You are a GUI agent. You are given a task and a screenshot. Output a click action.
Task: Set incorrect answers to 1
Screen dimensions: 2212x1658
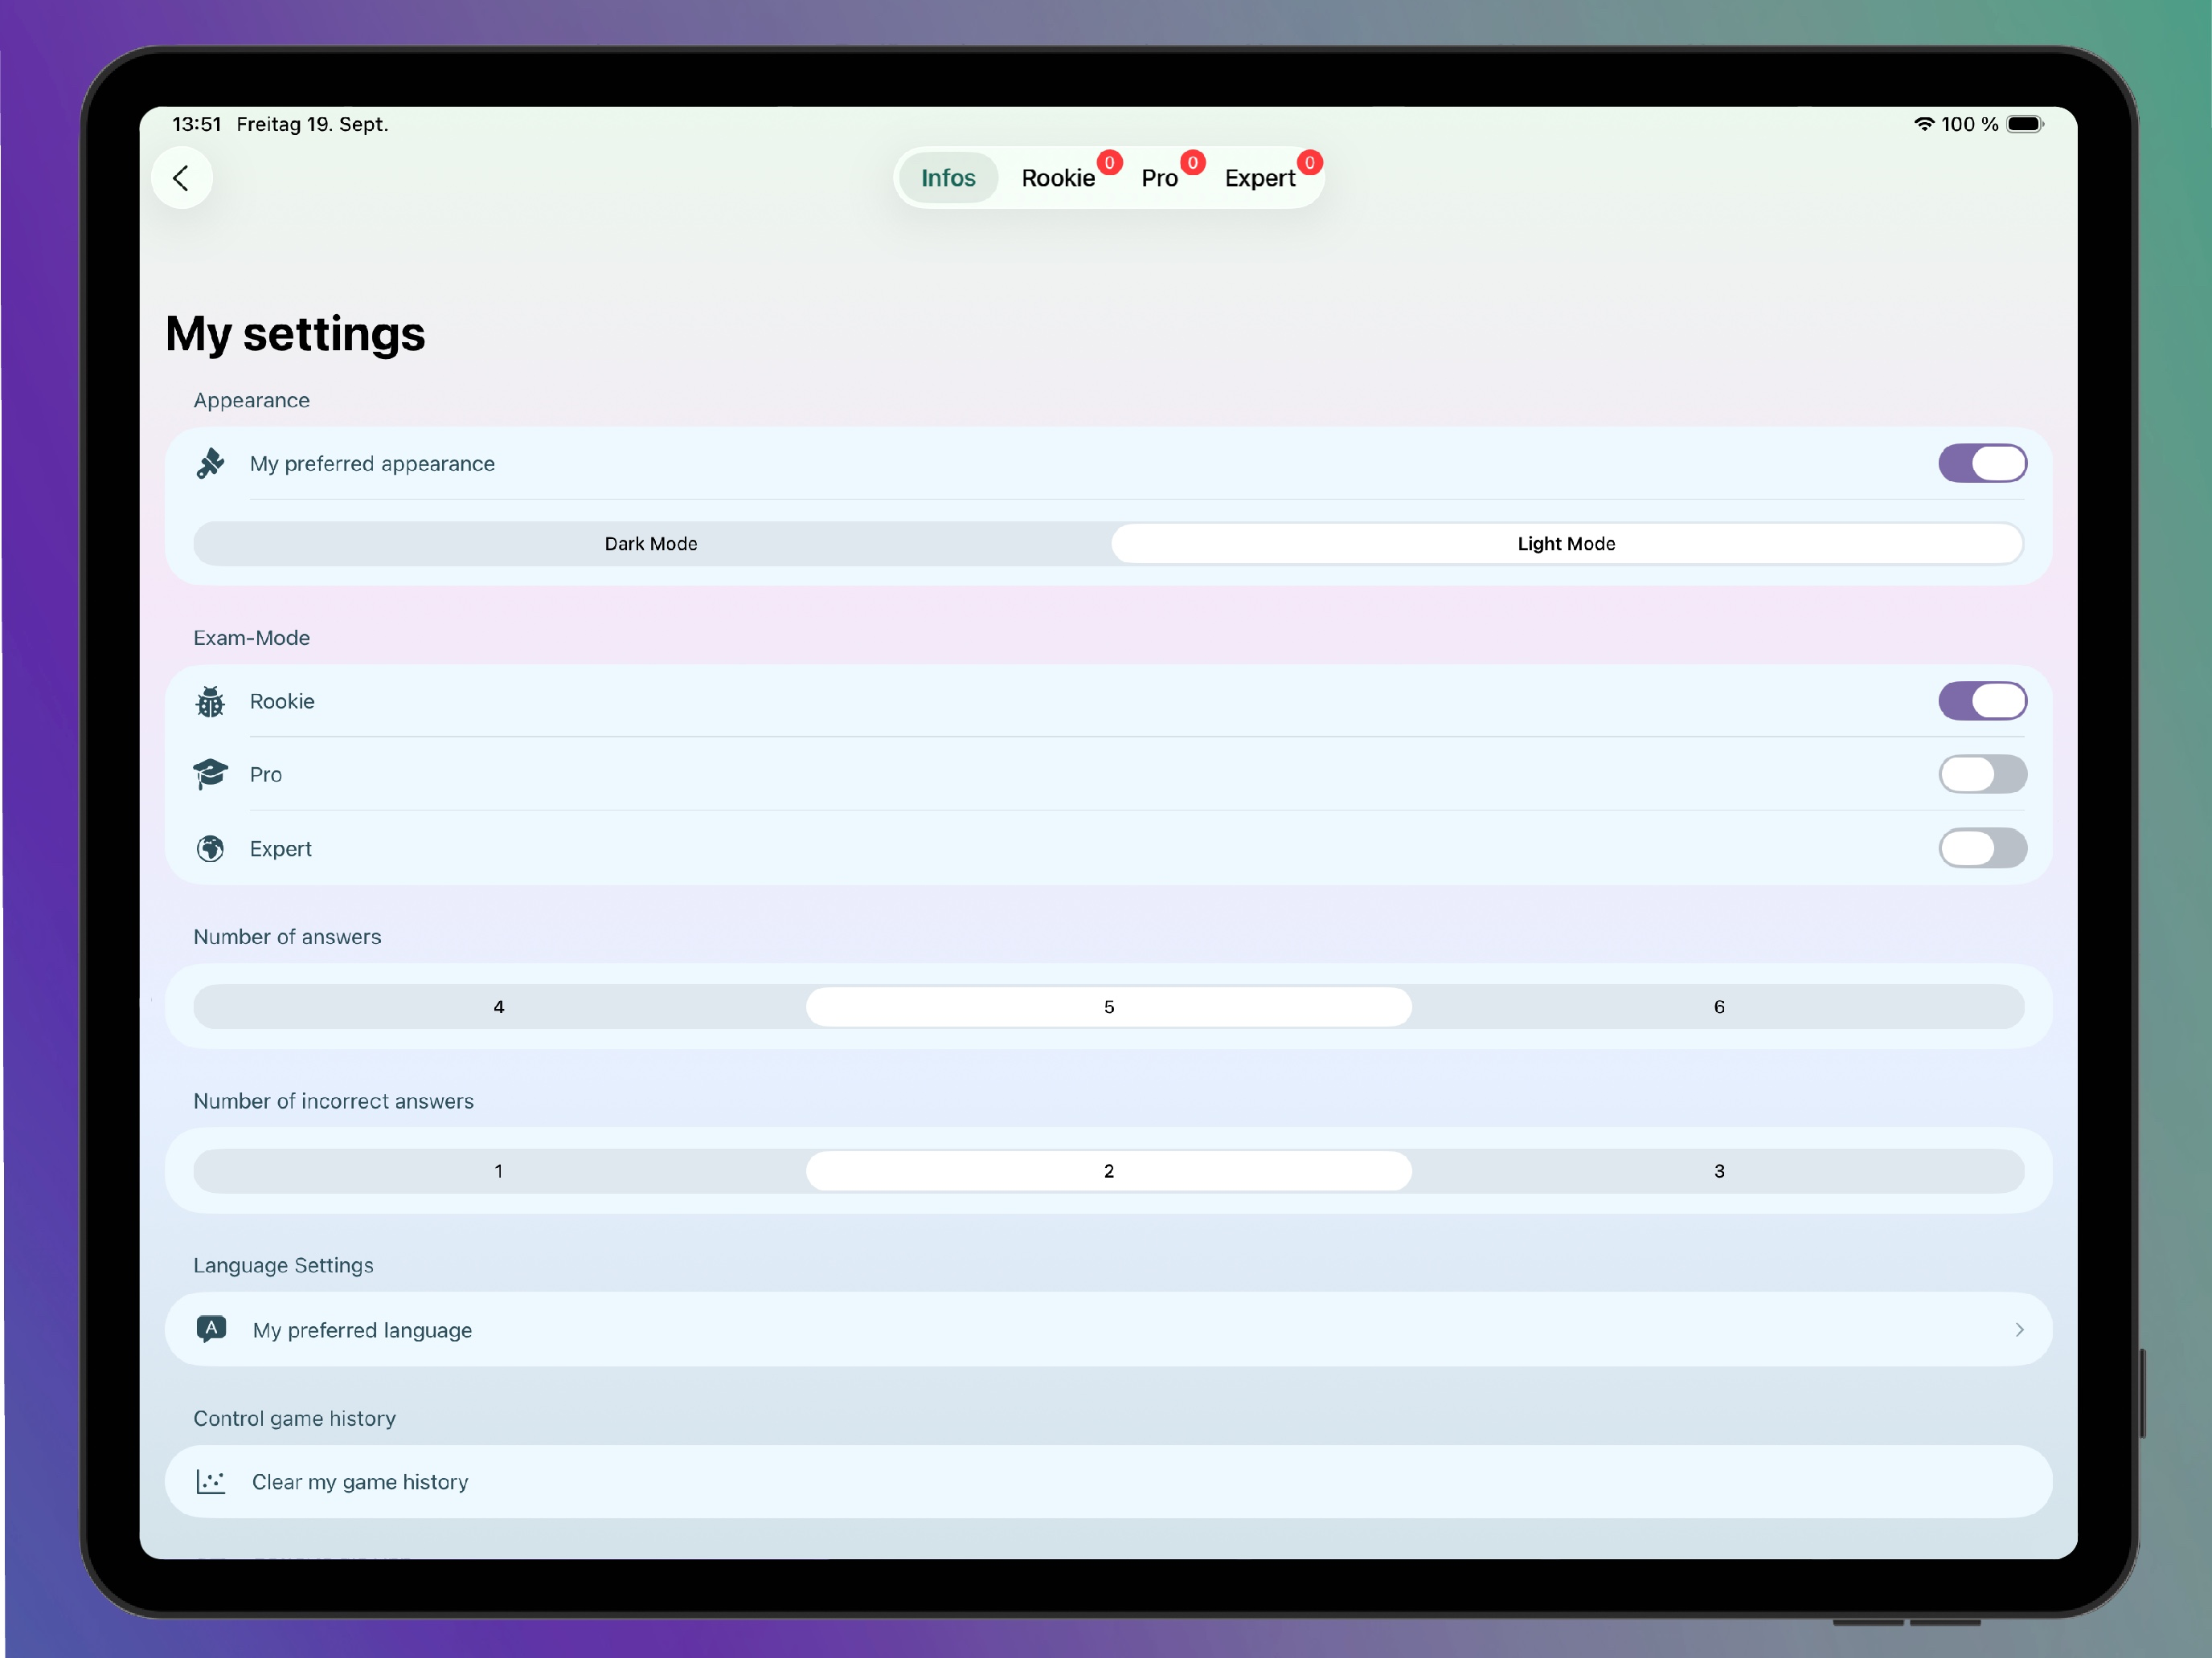tap(499, 1170)
